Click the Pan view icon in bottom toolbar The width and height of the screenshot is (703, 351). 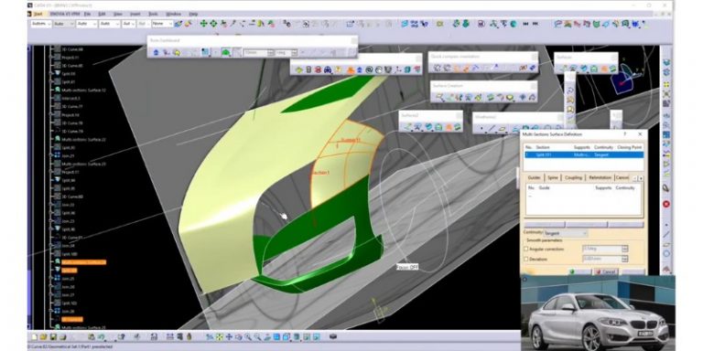coord(229,336)
